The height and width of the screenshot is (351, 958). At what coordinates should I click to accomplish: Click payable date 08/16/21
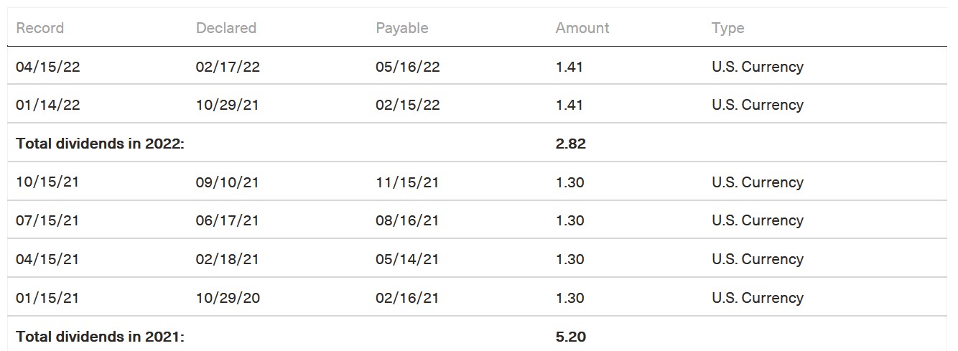point(407,220)
